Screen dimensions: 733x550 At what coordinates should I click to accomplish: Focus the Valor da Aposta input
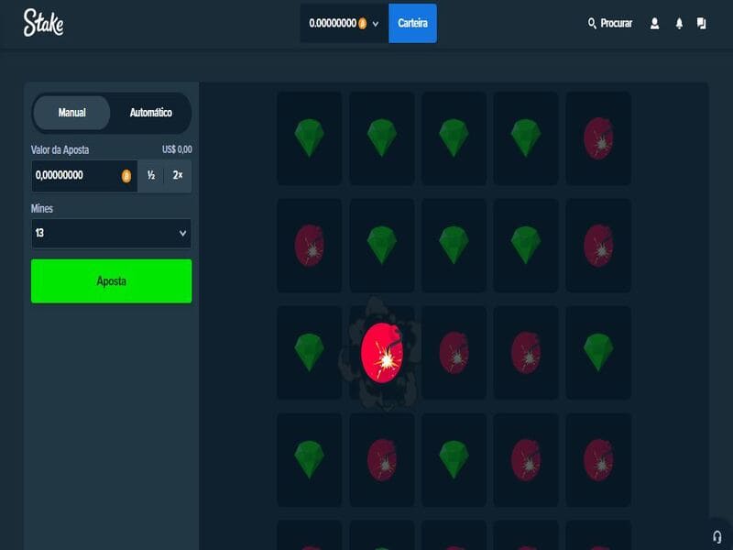click(x=84, y=176)
